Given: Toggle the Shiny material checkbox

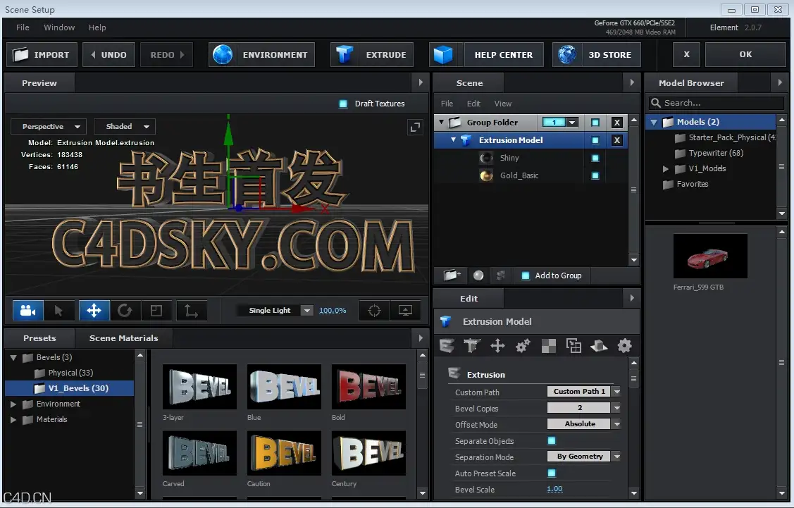Looking at the screenshot, I should 595,158.
